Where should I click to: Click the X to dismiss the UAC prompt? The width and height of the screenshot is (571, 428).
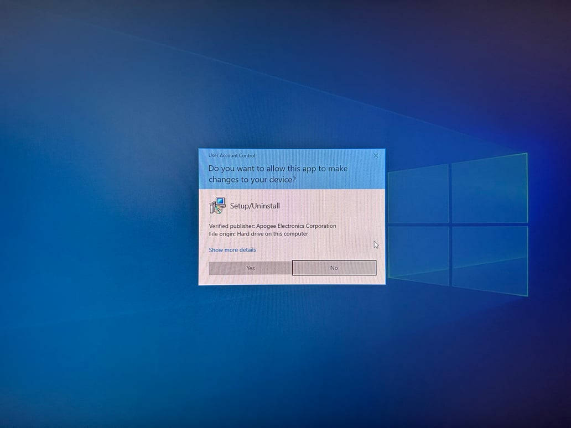tap(376, 155)
